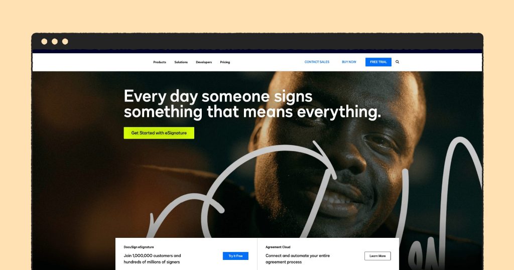Click the middle window control dot
514x270 pixels.
click(x=55, y=42)
